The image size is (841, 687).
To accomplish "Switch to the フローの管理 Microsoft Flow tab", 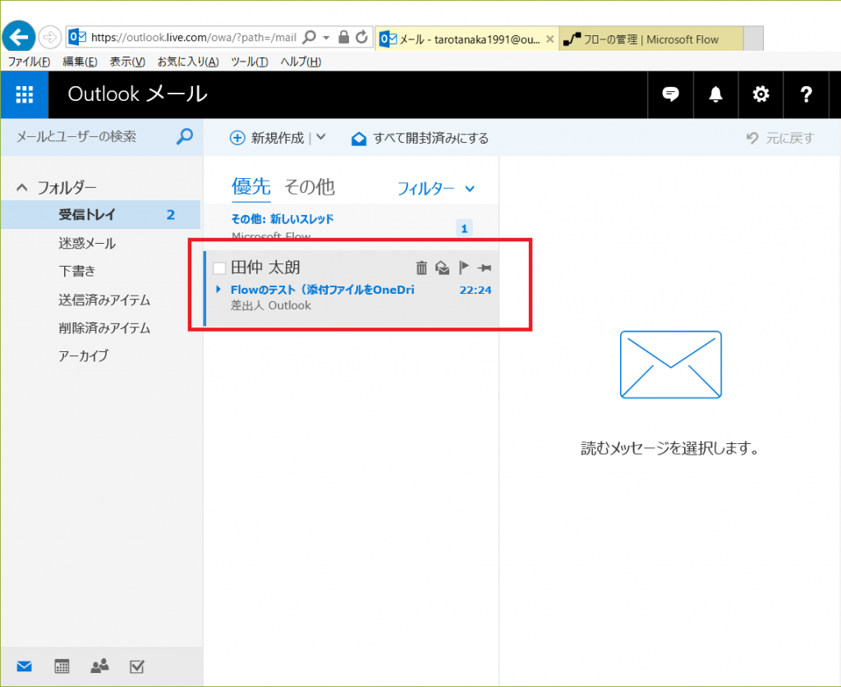I will pos(651,39).
